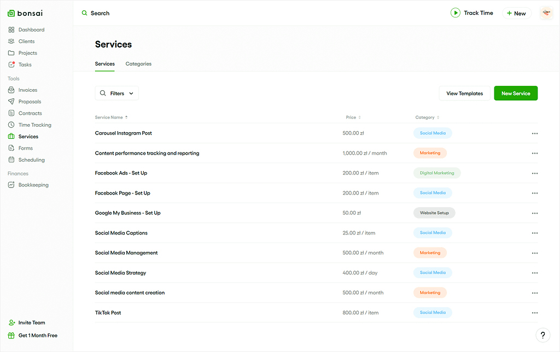Click the Get 1 Month Free gift icon
The height and width of the screenshot is (352, 560).
(11, 336)
